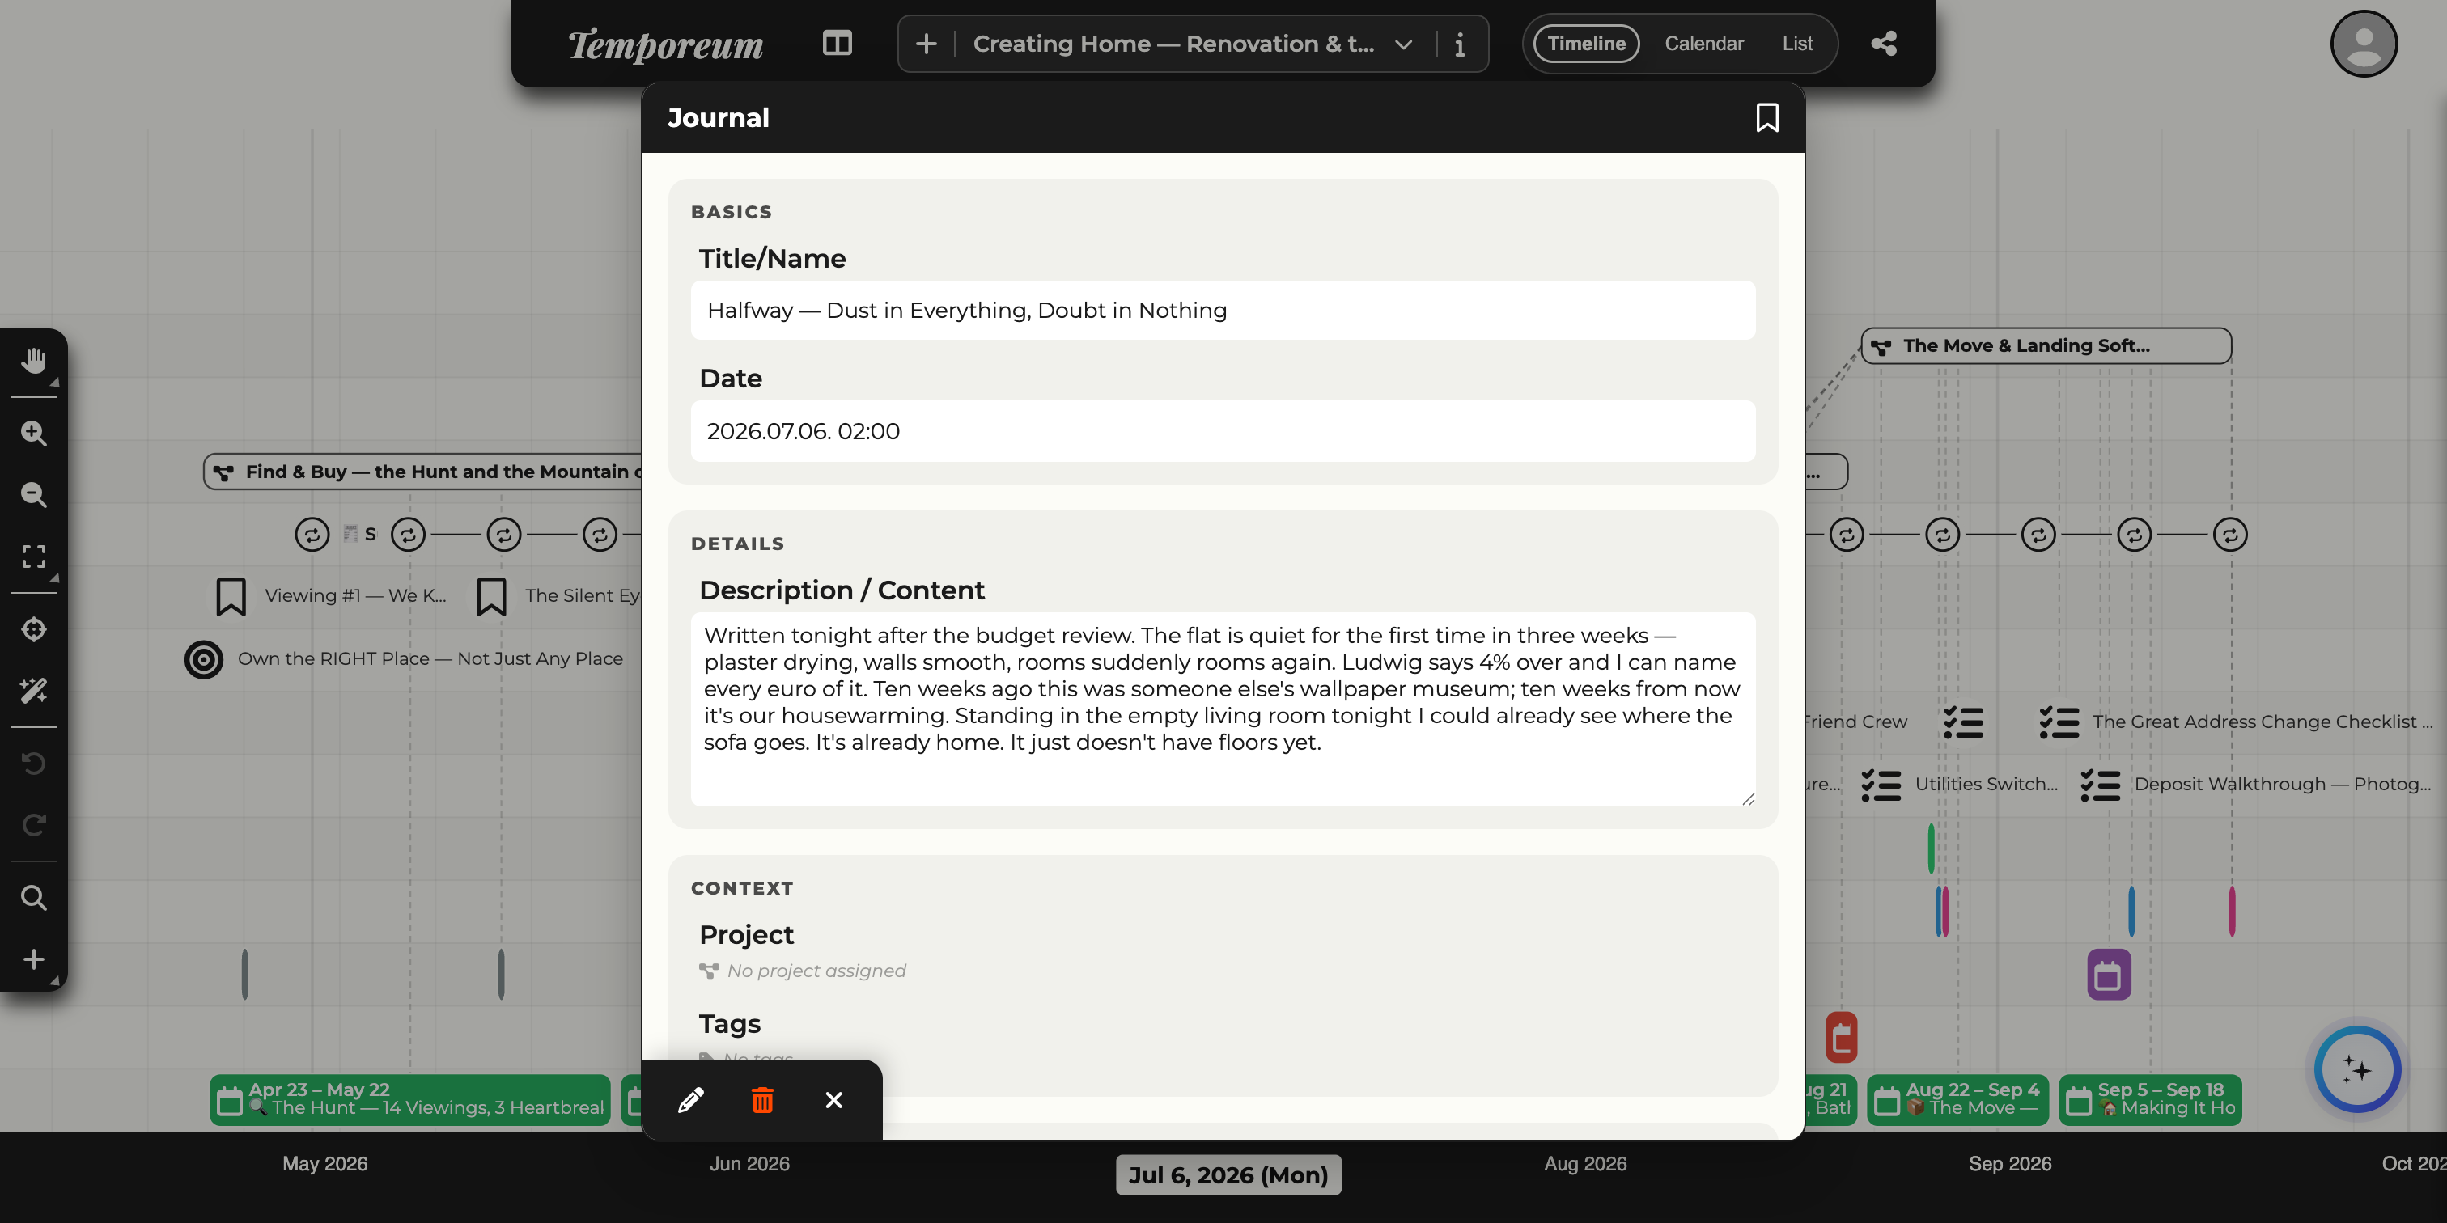Image resolution: width=2447 pixels, height=1223 pixels.
Task: Close the journal action bar
Action: pos(833,1099)
